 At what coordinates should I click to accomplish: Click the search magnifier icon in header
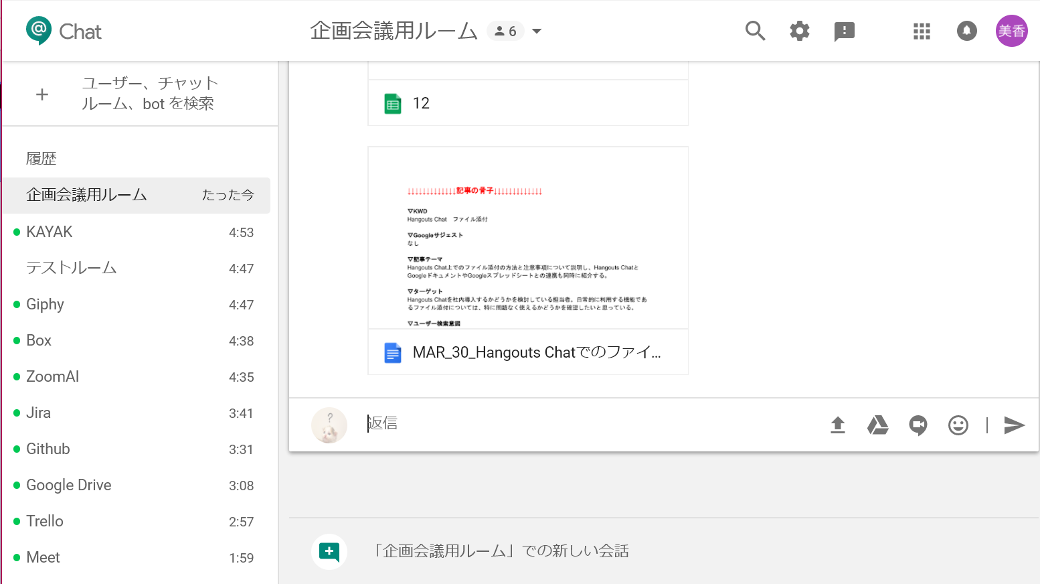pyautogui.click(x=755, y=31)
